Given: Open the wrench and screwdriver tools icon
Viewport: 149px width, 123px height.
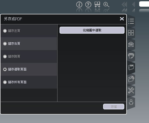Looking at the screenshot, I should [x=131, y=90].
